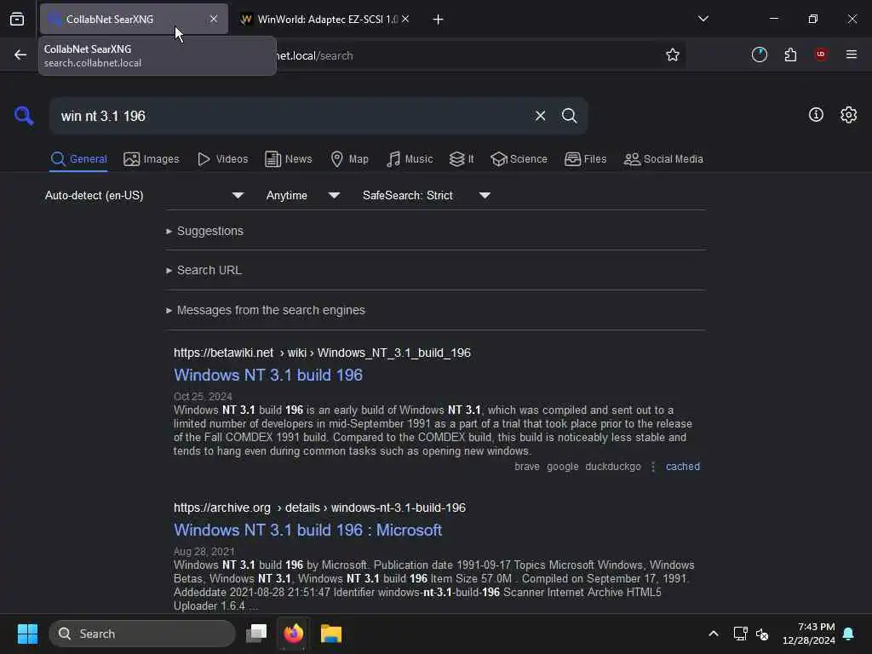Open File Explorer from the taskbar
Image resolution: width=872 pixels, height=654 pixels.
click(x=331, y=634)
